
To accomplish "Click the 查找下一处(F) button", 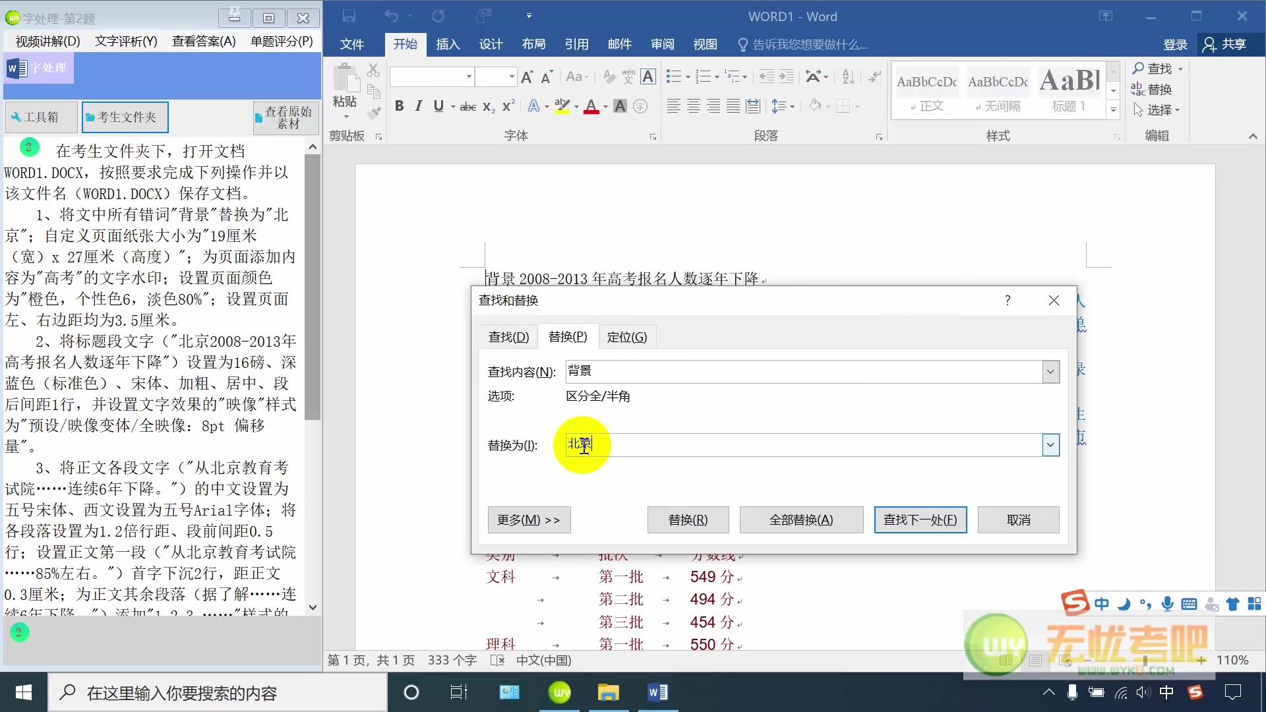I will (x=920, y=519).
